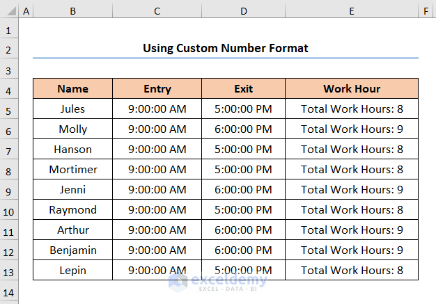This screenshot has height=304, width=436.
Task: Select column D header
Action: [244, 11]
